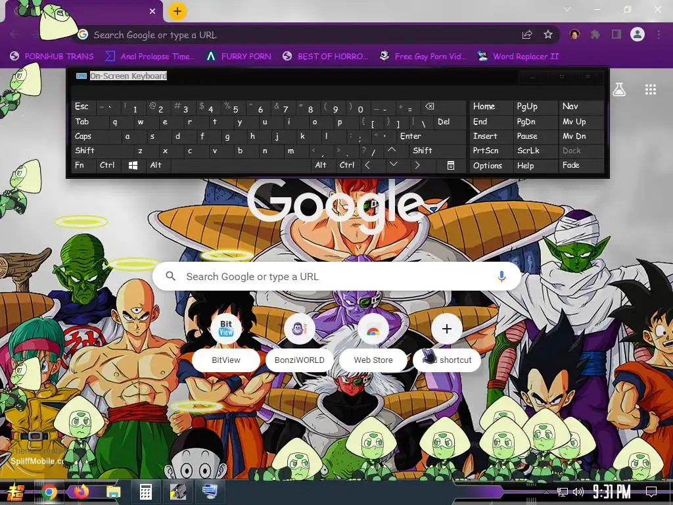The image size is (673, 505).
Task: Open Google Labs flask icon
Action: [618, 89]
